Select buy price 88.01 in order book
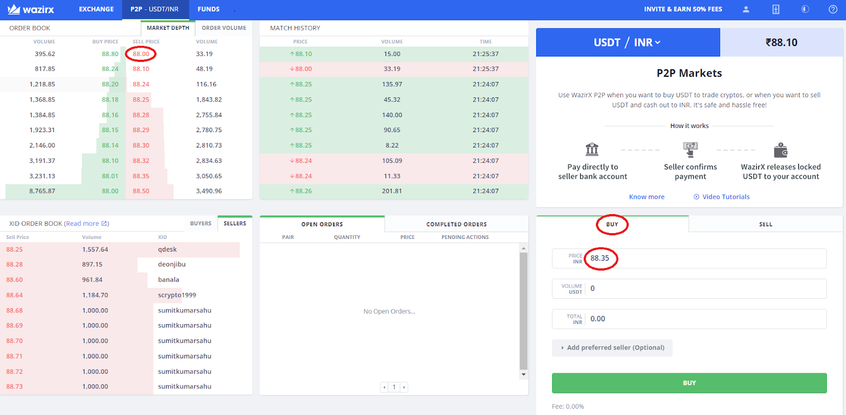 click(x=110, y=176)
